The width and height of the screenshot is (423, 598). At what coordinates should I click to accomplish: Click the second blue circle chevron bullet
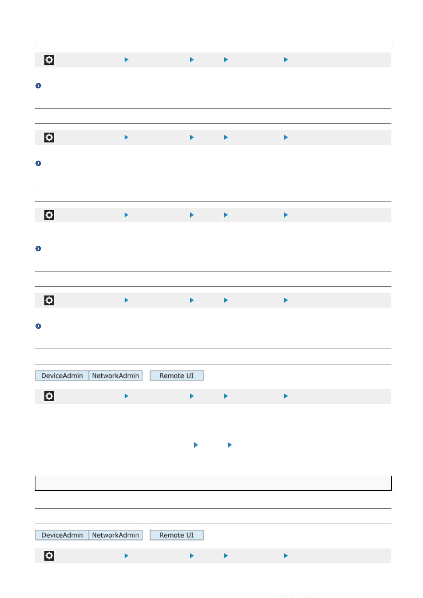click(38, 163)
